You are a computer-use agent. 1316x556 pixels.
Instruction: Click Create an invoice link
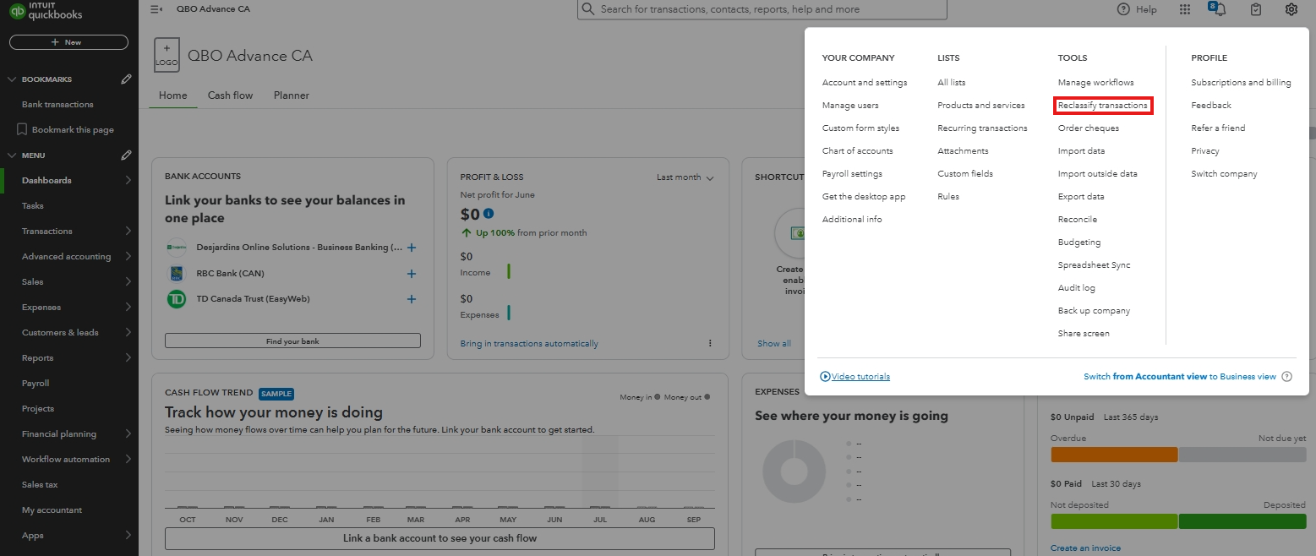coord(1085,548)
